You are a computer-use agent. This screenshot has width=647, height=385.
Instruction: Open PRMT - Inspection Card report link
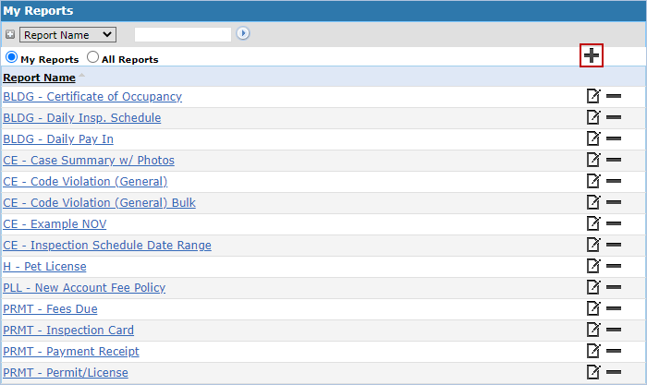click(x=68, y=330)
